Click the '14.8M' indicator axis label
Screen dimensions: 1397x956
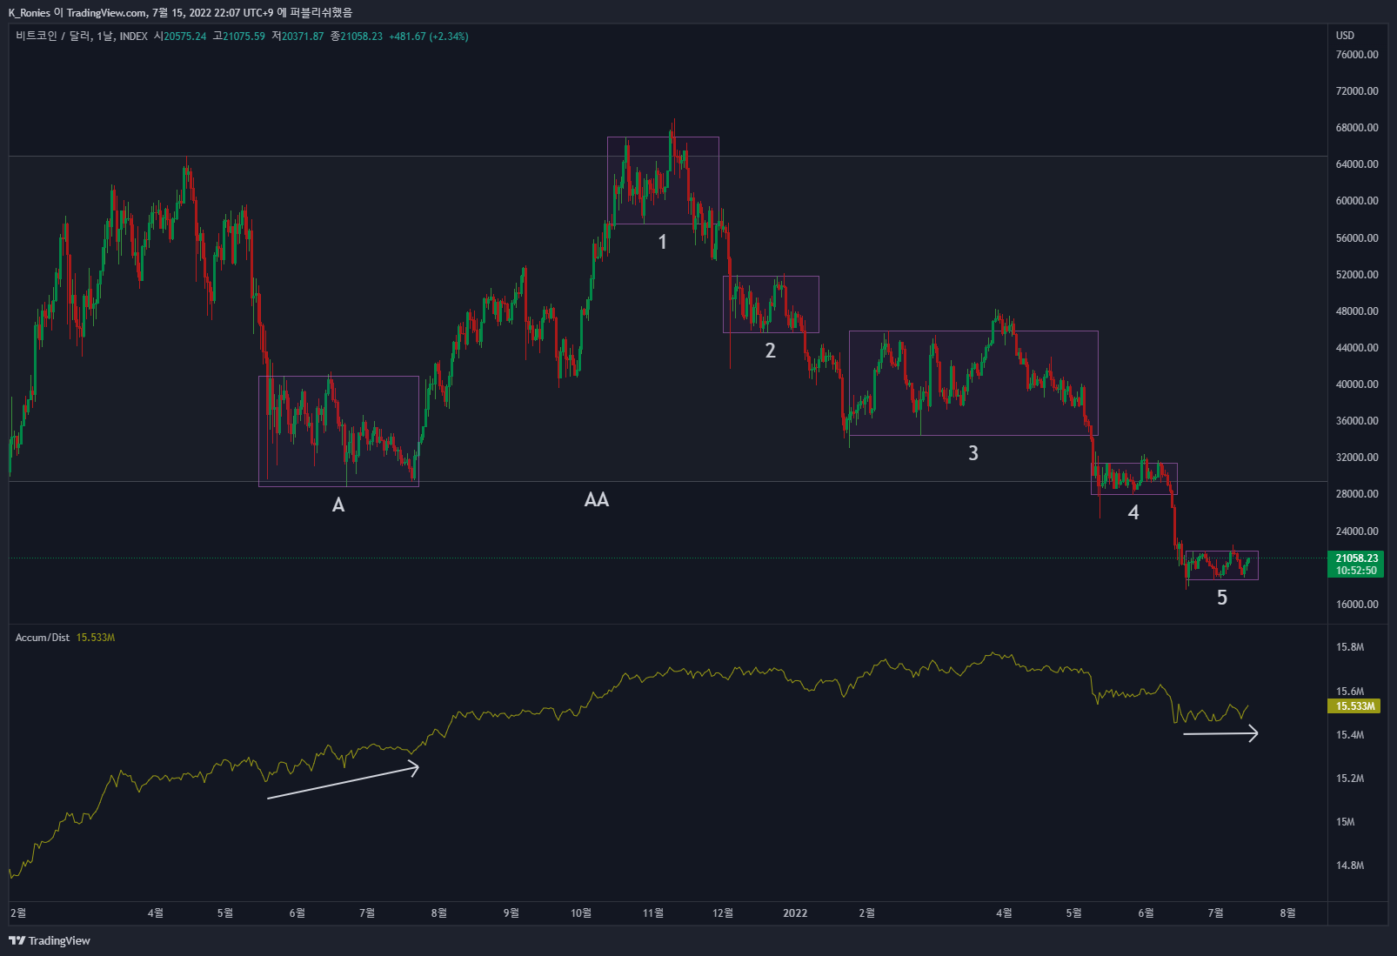pyautogui.click(x=1350, y=866)
